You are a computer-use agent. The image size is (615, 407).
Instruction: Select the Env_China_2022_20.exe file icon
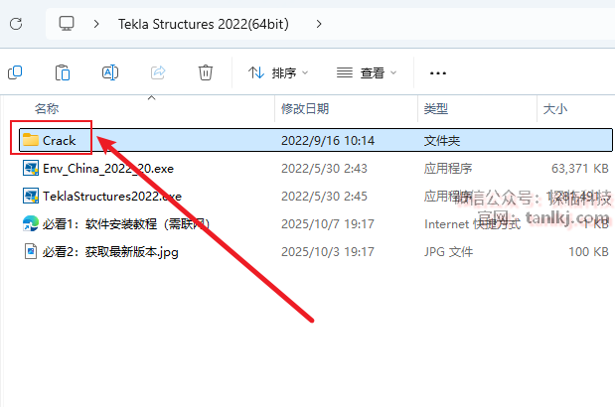tap(31, 168)
